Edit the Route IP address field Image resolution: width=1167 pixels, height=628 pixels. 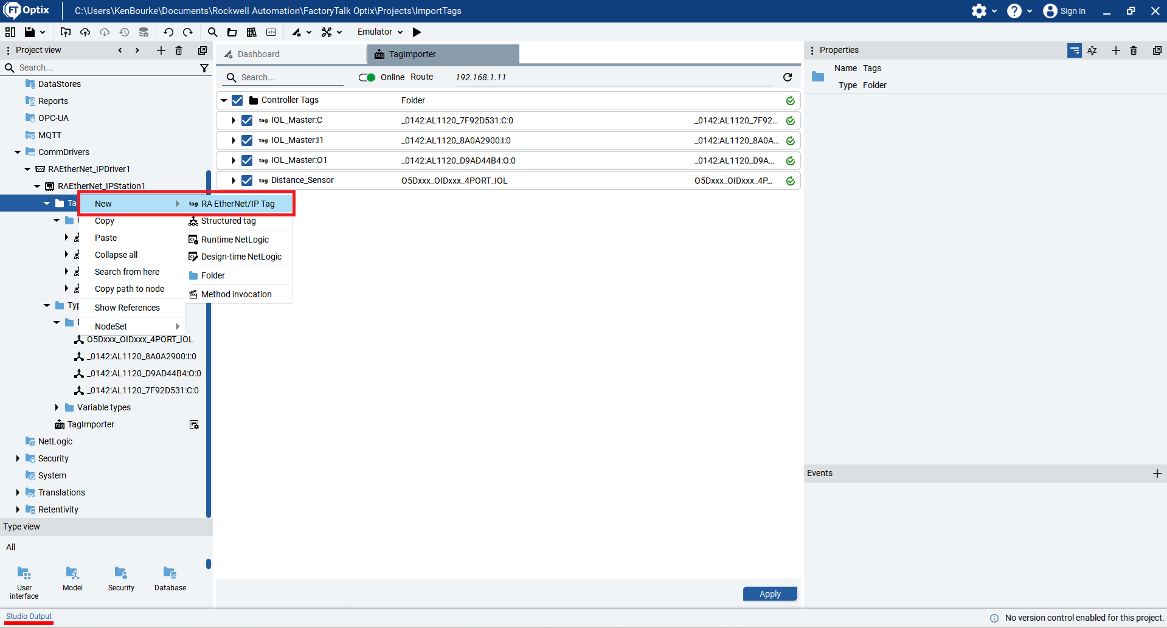[x=613, y=77]
